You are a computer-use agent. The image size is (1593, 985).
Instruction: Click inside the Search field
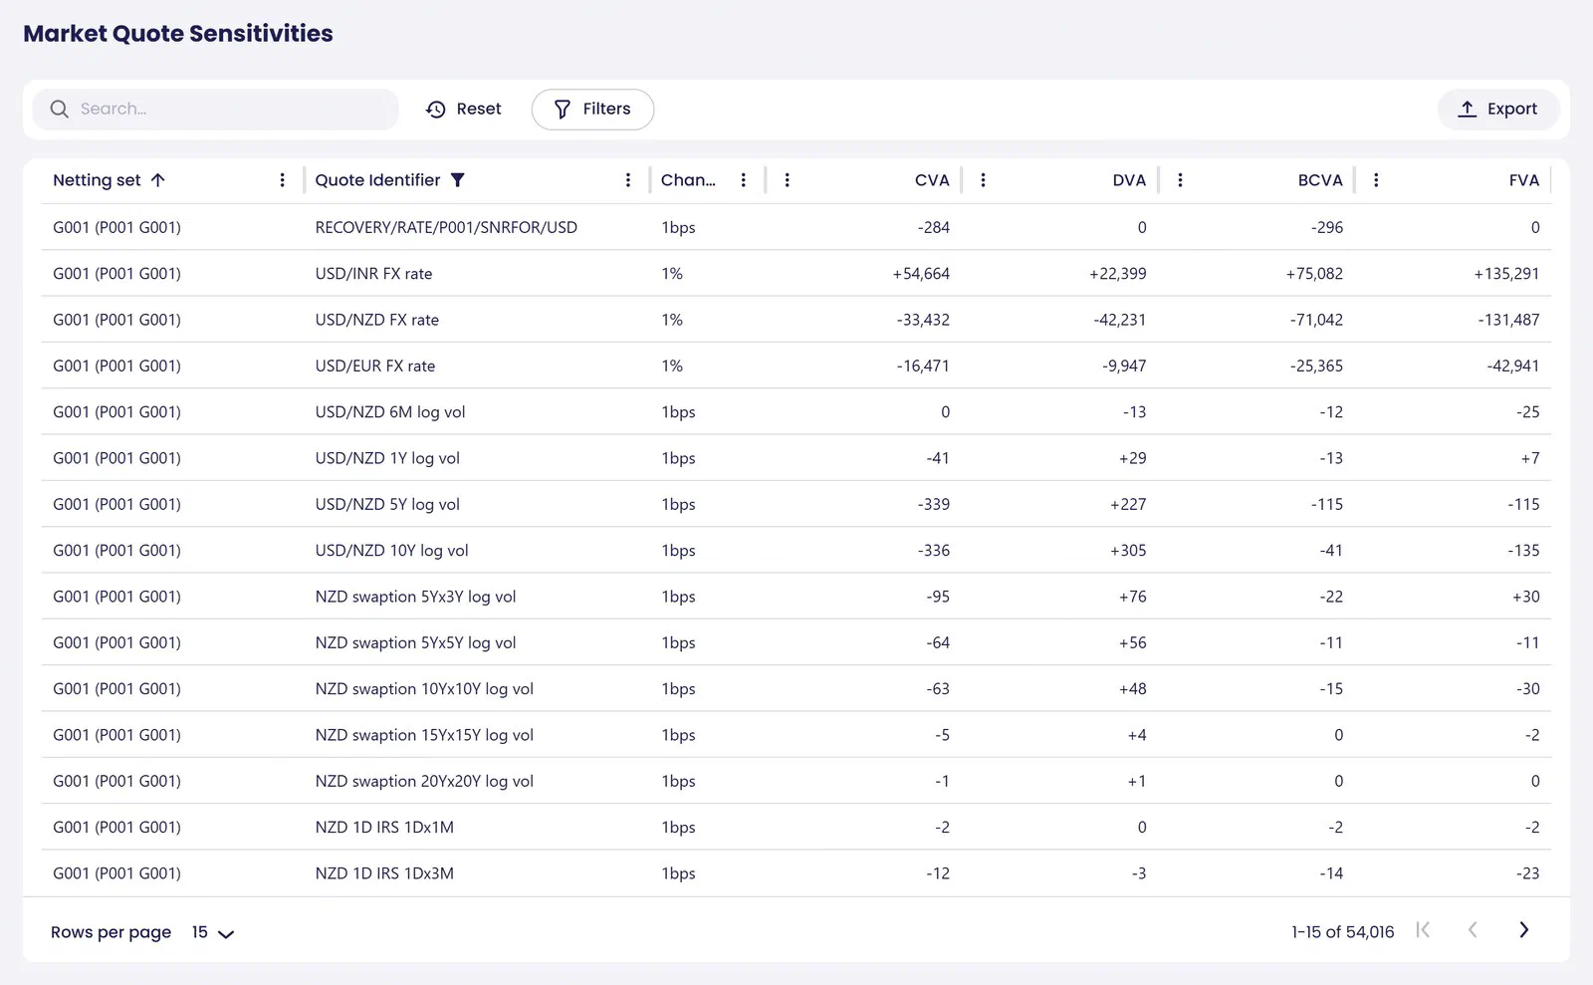coord(215,109)
